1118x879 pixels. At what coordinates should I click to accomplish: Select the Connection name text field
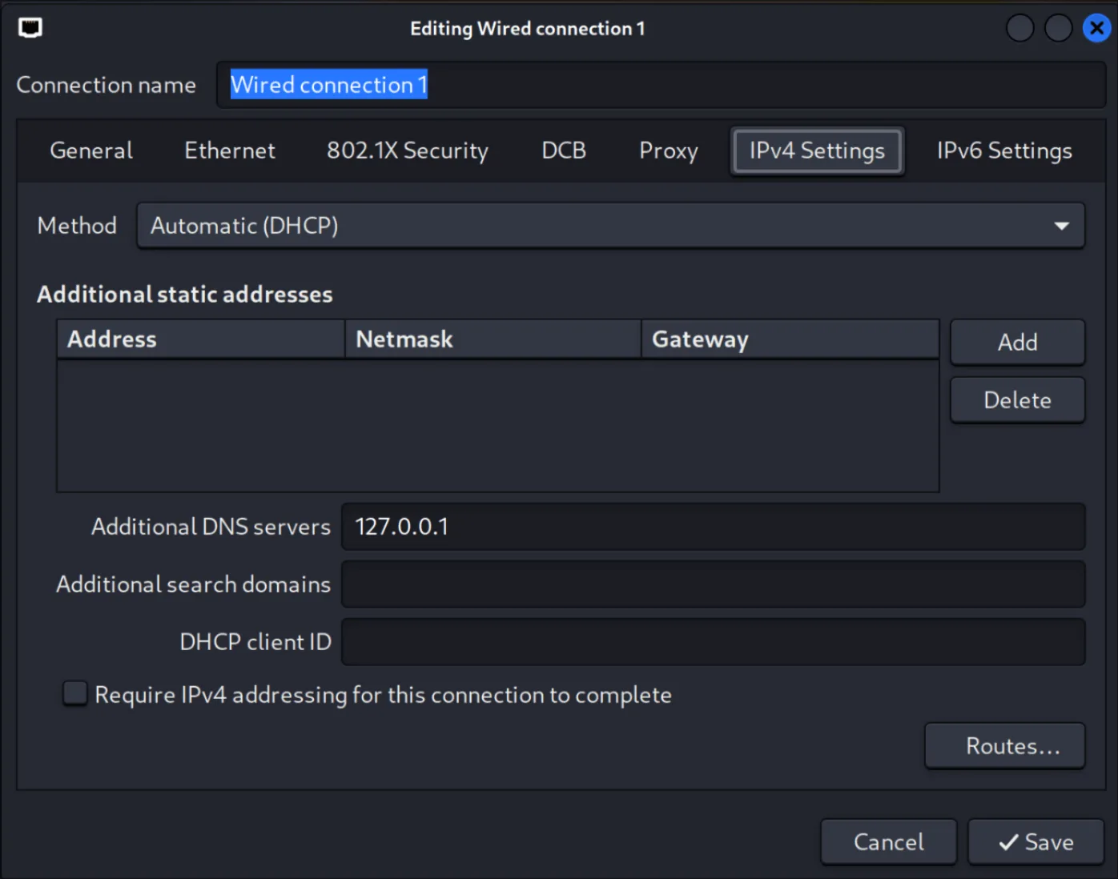(x=660, y=84)
